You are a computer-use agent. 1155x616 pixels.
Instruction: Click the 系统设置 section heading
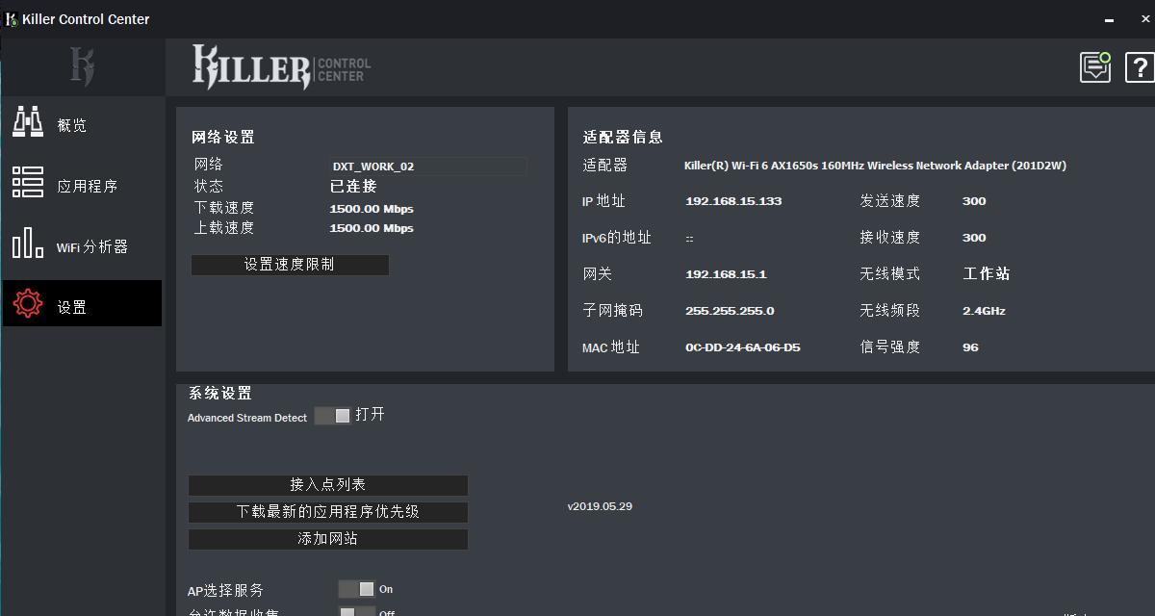pyautogui.click(x=220, y=393)
